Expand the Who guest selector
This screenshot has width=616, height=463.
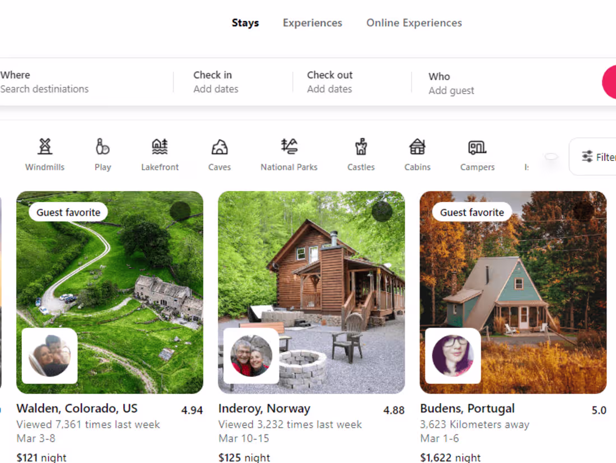point(451,82)
